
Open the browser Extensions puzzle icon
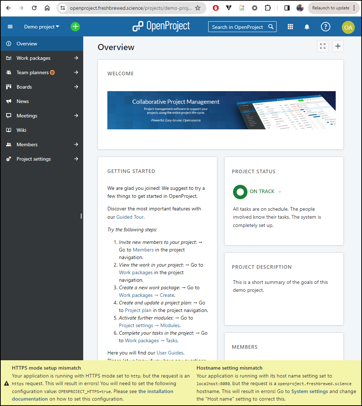268,8
